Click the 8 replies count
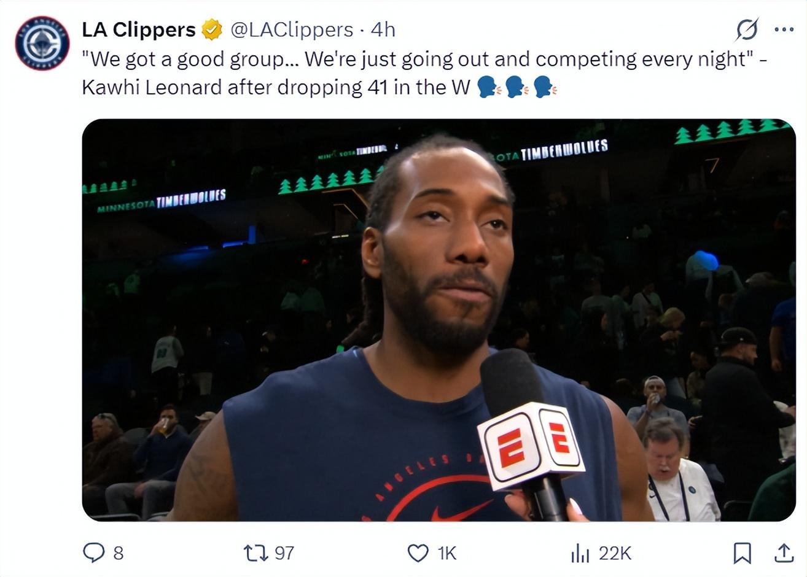 coord(119,553)
